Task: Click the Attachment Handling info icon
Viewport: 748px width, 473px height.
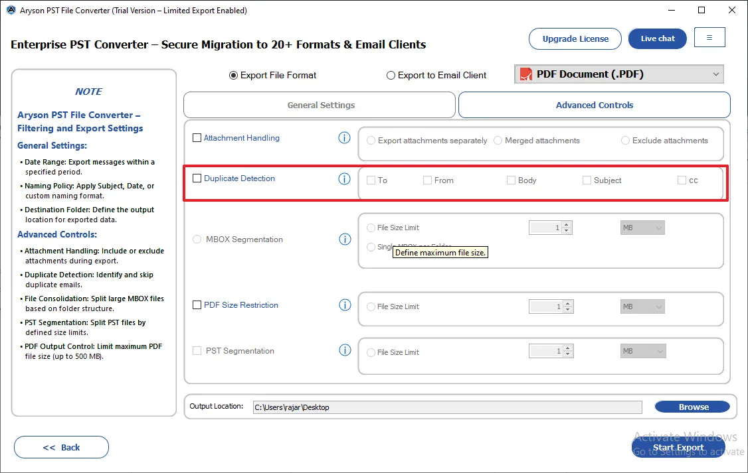Action: point(344,138)
